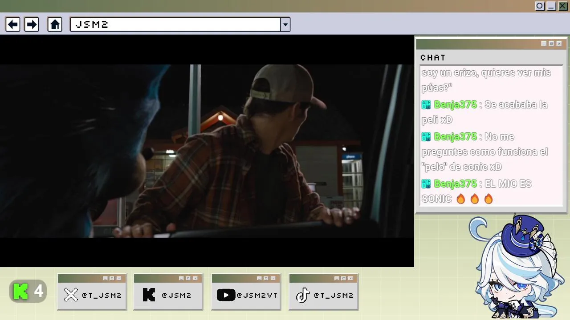Viewport: 570px width, 320px height.
Task: Click the back arrow navigation button
Action: [x=12, y=24]
